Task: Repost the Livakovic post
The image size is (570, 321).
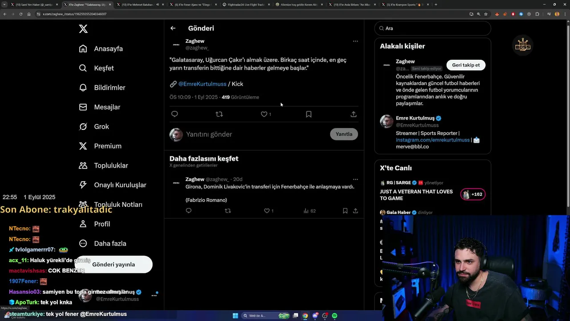Action: click(x=228, y=211)
